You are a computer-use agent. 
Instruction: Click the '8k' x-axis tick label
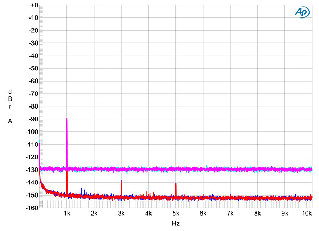click(257, 214)
